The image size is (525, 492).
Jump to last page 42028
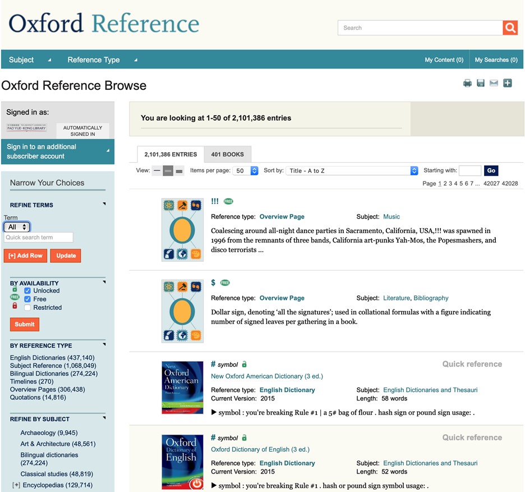[x=510, y=184]
